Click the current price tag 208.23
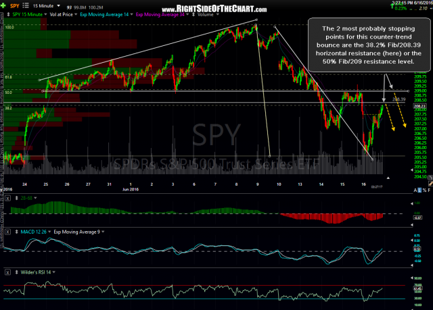Screen dimensions: 433x310 pos(419,106)
